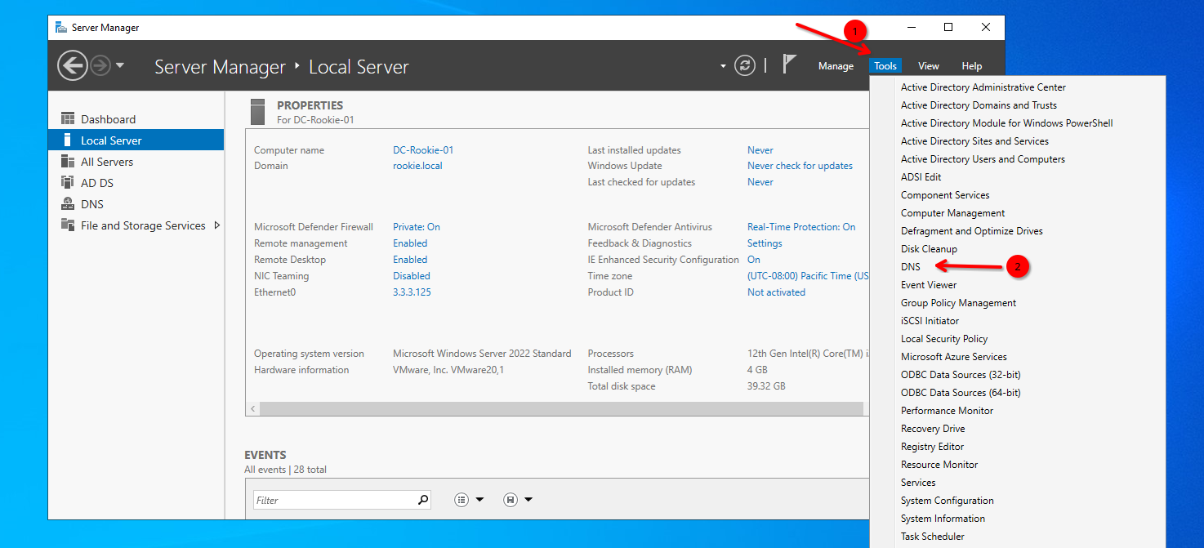The height and width of the screenshot is (548, 1204).
Task: Click the DNS role icon in sidebar
Action: [x=68, y=204]
